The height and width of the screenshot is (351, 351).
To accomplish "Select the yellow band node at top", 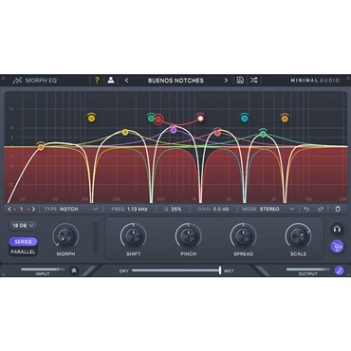I will tap(91, 119).
